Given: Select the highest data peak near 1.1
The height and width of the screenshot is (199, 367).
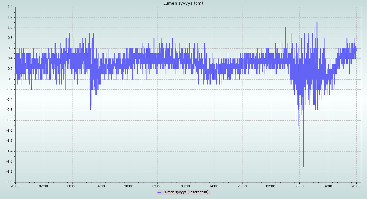Looking at the screenshot, I should coord(317,23).
